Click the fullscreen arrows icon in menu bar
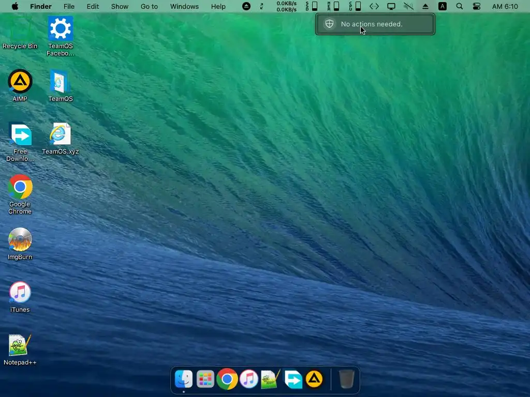Viewport: 530px width, 397px height. (261, 6)
